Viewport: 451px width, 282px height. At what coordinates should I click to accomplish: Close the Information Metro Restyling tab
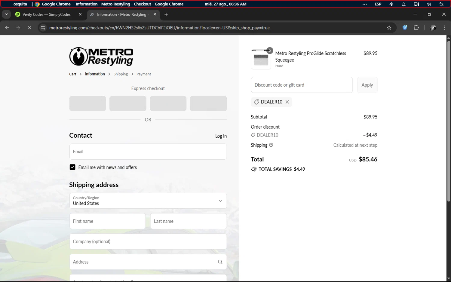pos(155,14)
